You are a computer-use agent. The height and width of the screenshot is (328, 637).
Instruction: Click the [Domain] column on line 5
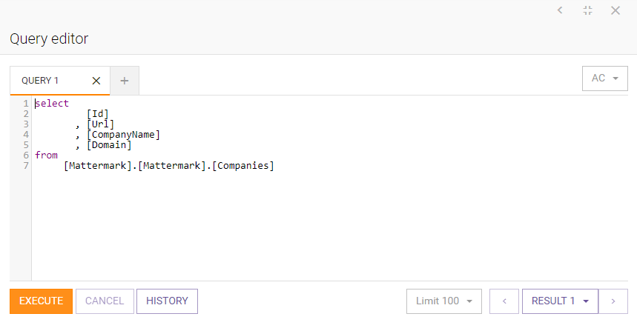pos(109,144)
